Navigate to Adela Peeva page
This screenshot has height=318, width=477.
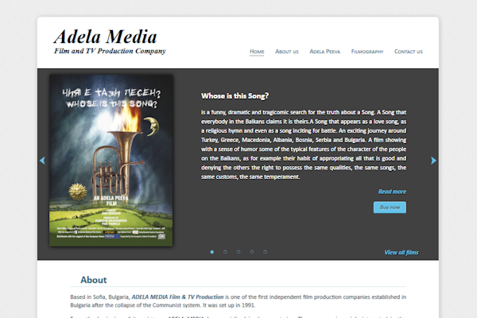coord(325,52)
